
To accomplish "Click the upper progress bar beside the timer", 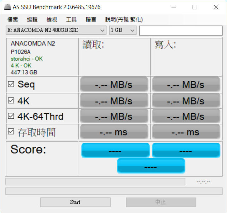I will [x=95, y=182].
